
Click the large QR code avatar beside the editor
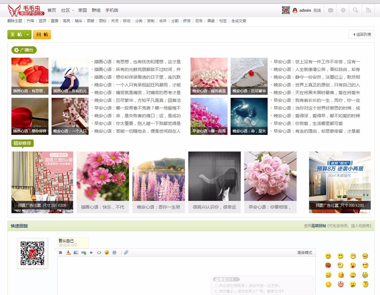coord(32,253)
